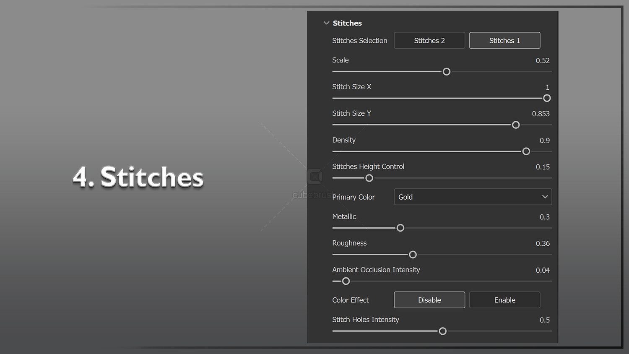The width and height of the screenshot is (629, 354).
Task: Click the Density value 0.9
Action: 545,141
